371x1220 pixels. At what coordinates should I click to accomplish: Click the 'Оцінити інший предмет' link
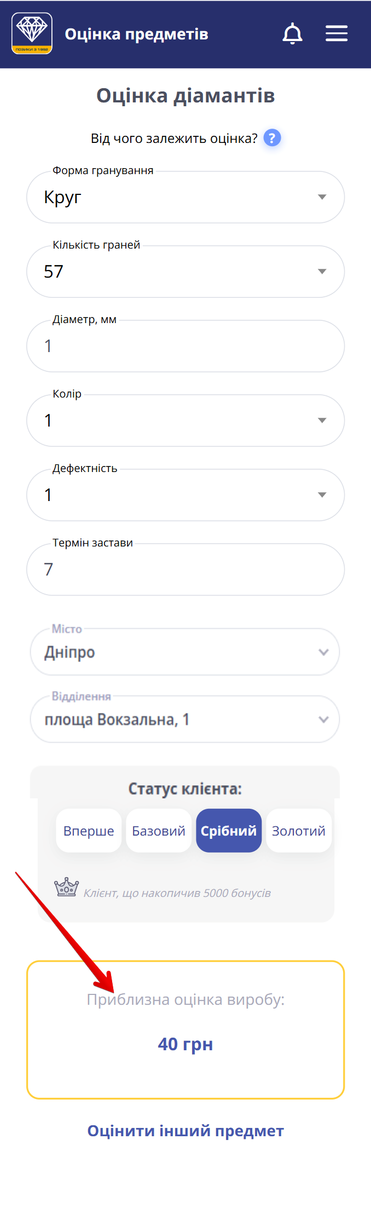pos(185,1130)
